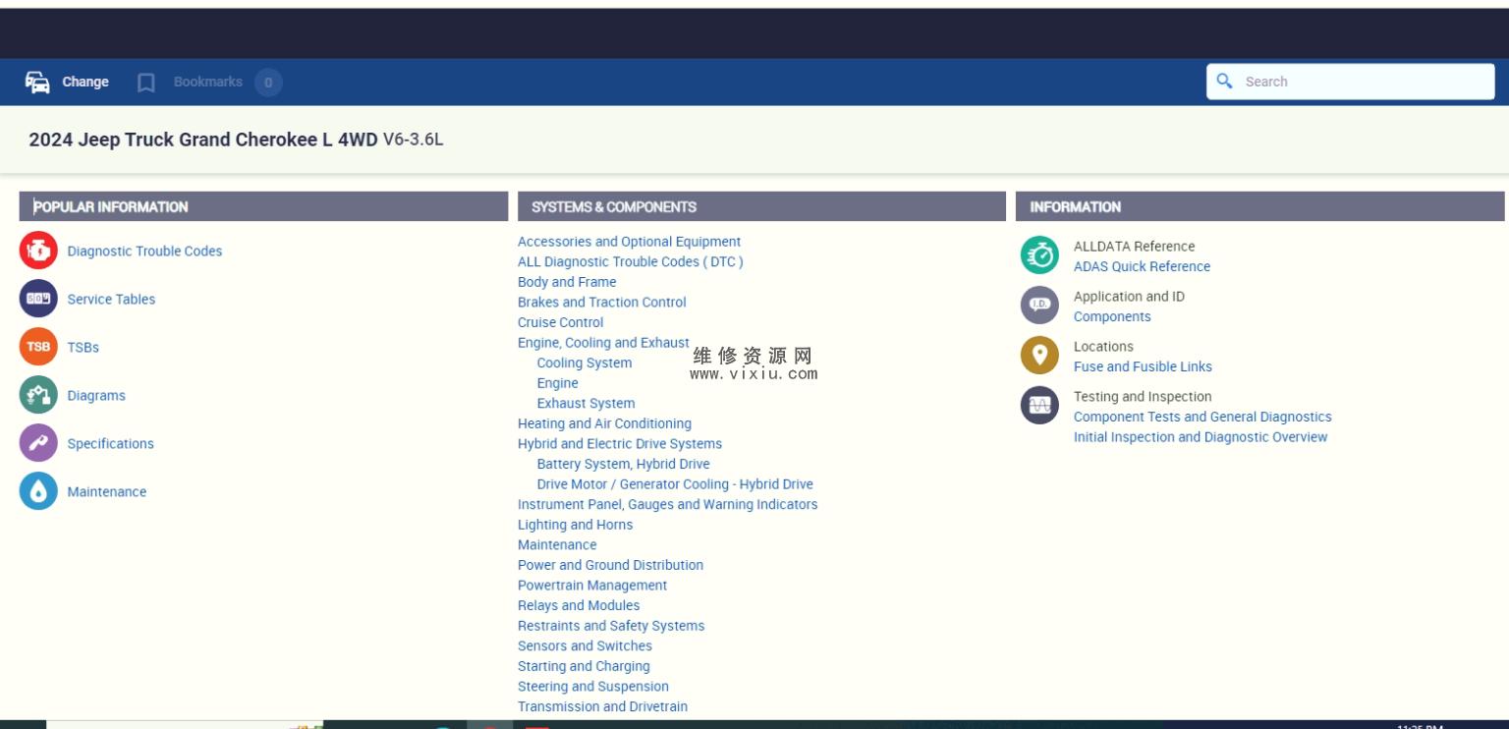Open the Specifications link
Screen dimensions: 1509x729
coord(111,444)
